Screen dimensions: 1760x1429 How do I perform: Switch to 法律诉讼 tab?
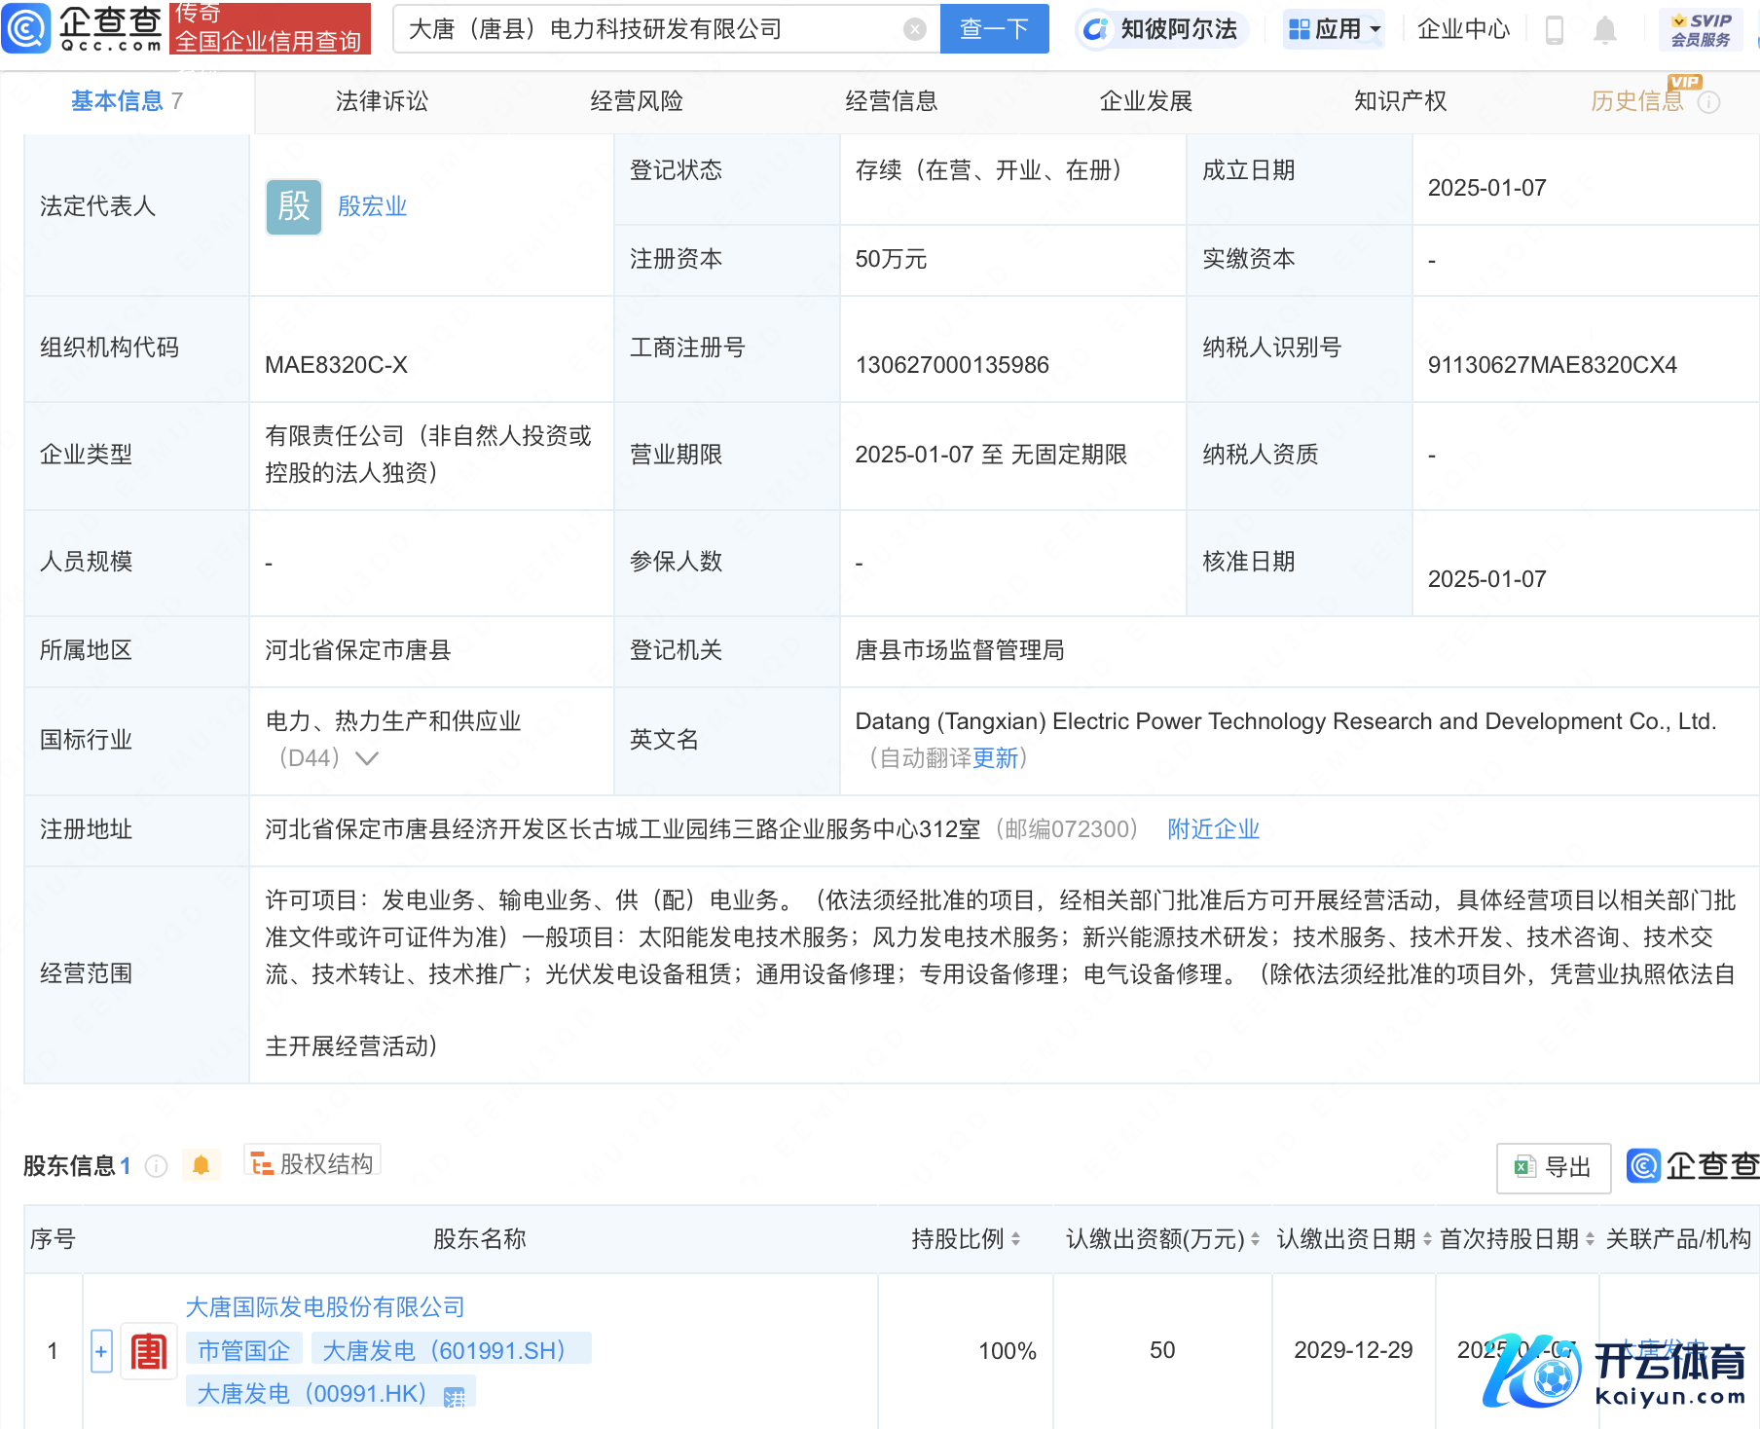(382, 101)
